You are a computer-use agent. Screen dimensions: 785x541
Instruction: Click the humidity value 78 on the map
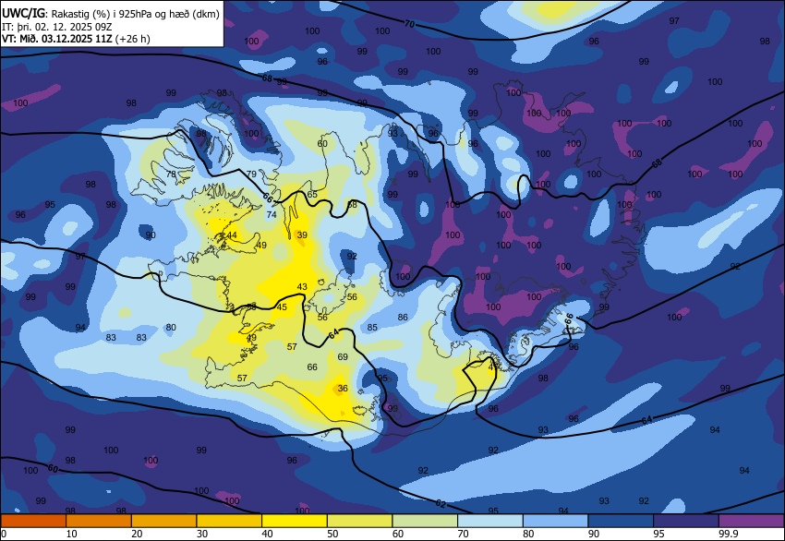tap(171, 174)
